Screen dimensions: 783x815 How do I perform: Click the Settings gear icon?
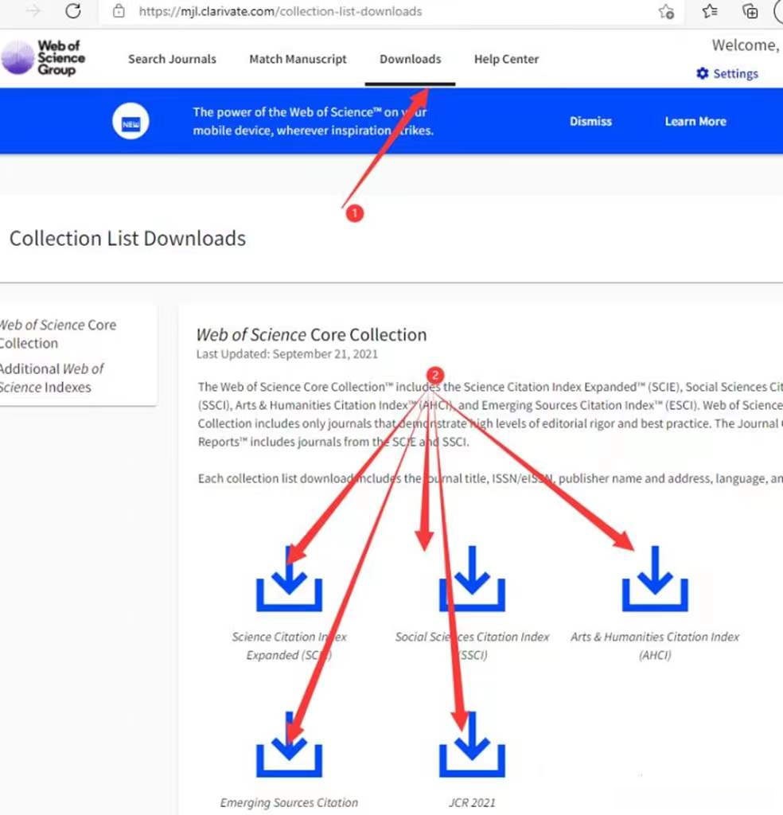(703, 73)
